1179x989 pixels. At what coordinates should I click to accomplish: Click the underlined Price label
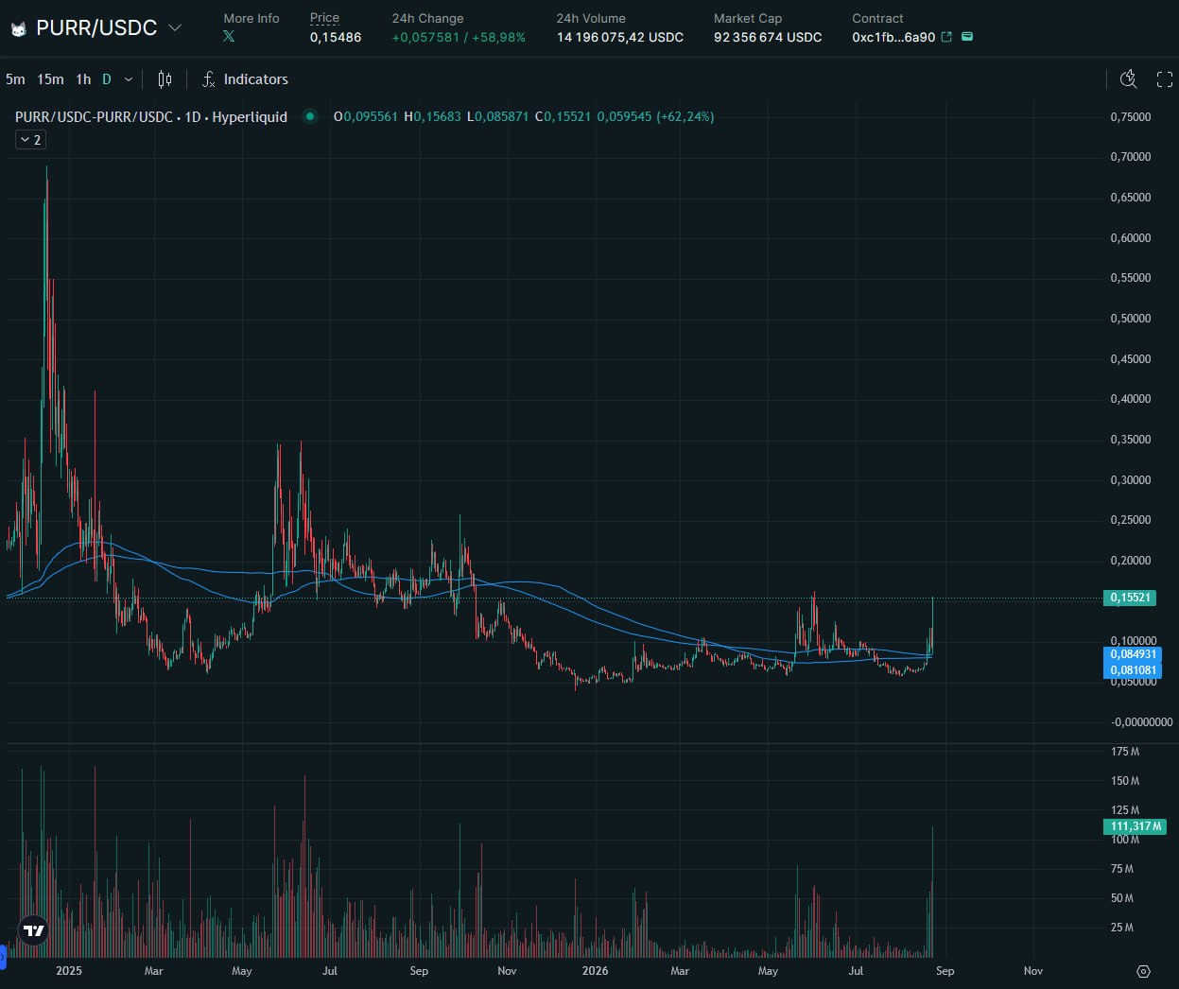click(x=324, y=18)
